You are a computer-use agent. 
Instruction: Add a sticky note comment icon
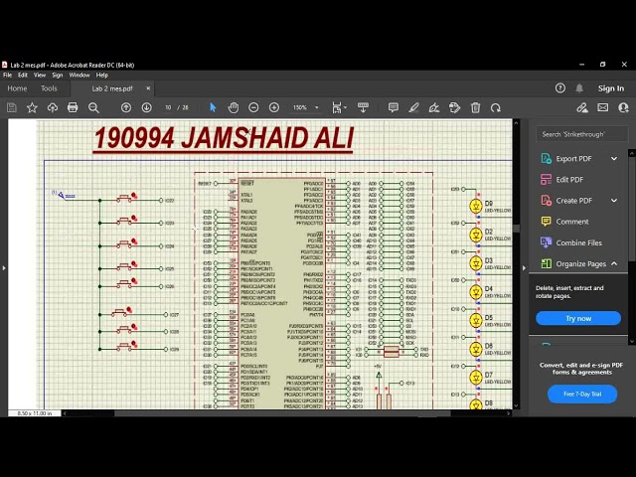coord(394,107)
